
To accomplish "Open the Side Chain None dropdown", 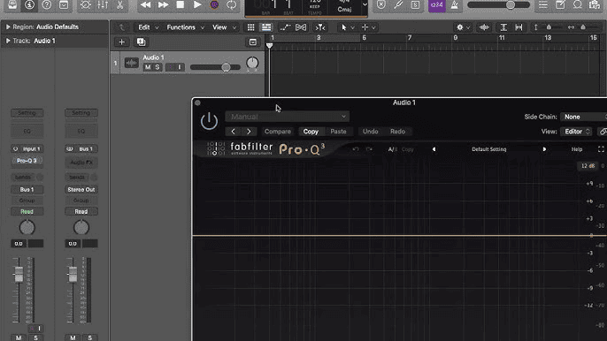I will point(583,117).
